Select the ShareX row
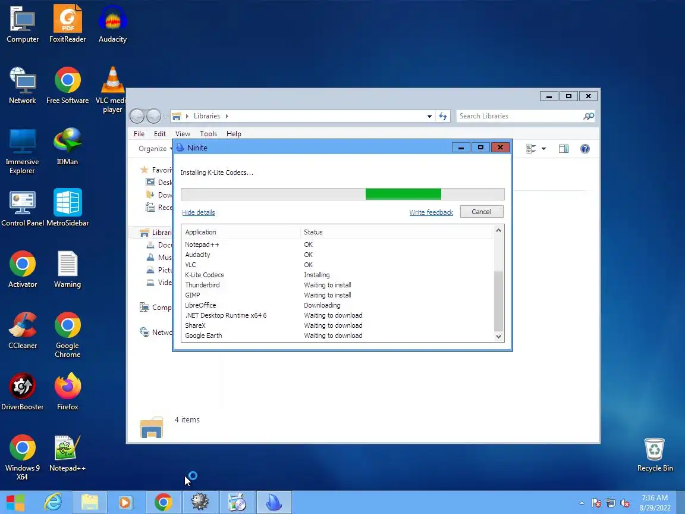685x514 pixels. (x=337, y=325)
